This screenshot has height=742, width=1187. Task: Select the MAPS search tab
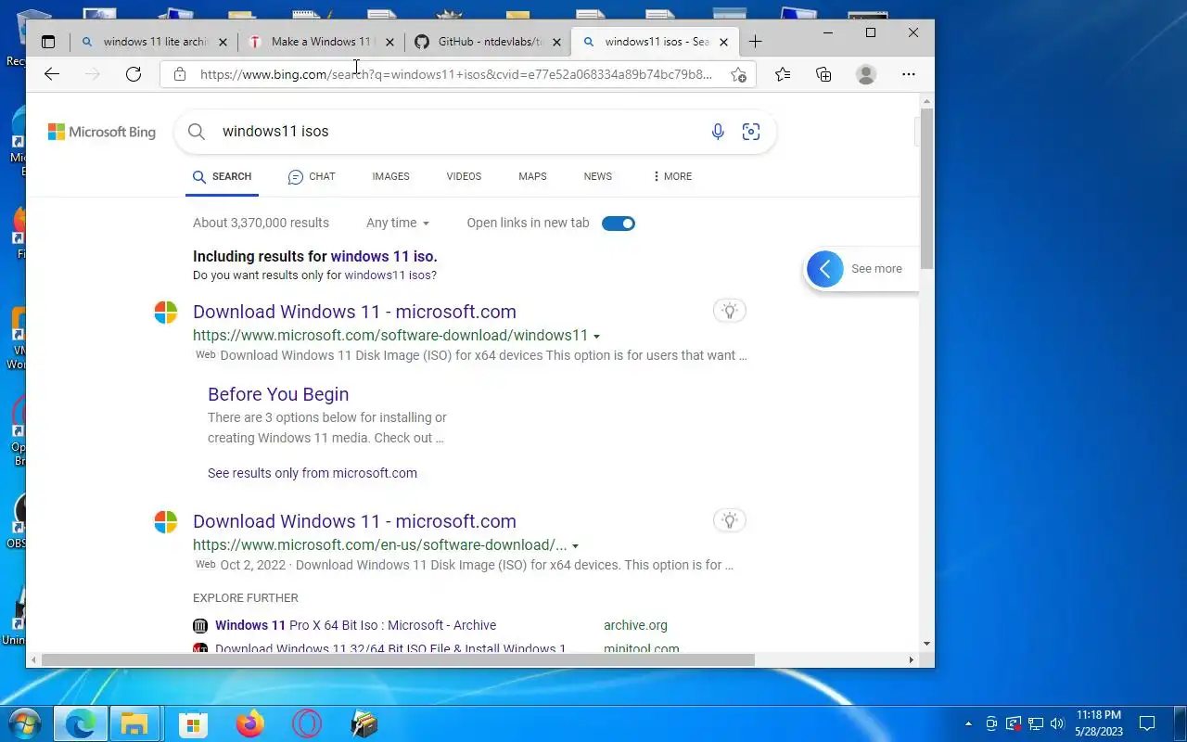532,176
